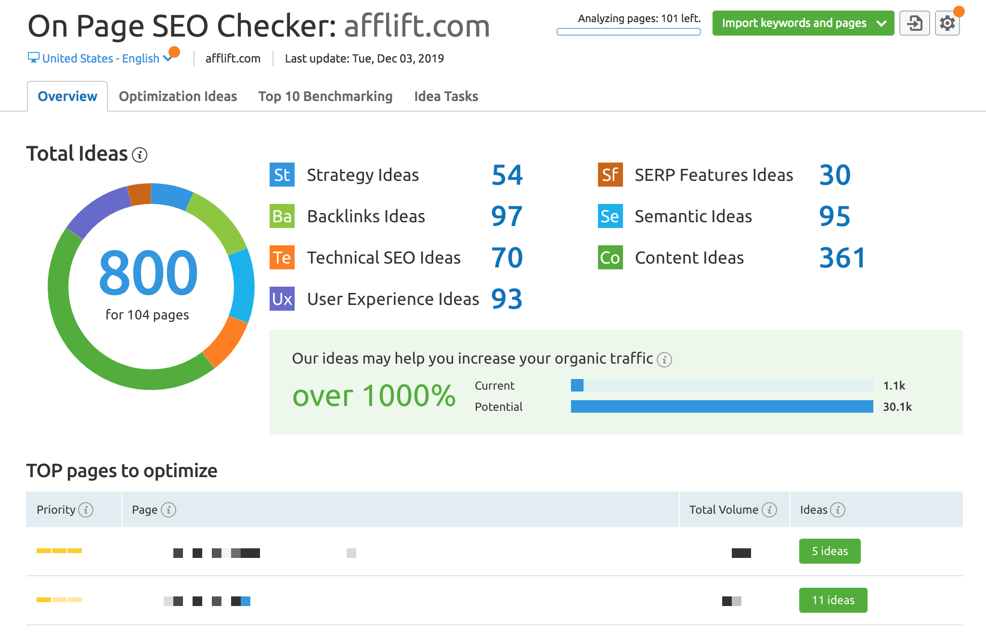Click the afflift.com domain text under title

click(233, 58)
